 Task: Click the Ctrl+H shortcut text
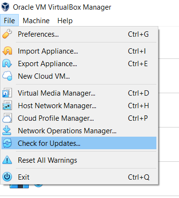tap(139, 106)
